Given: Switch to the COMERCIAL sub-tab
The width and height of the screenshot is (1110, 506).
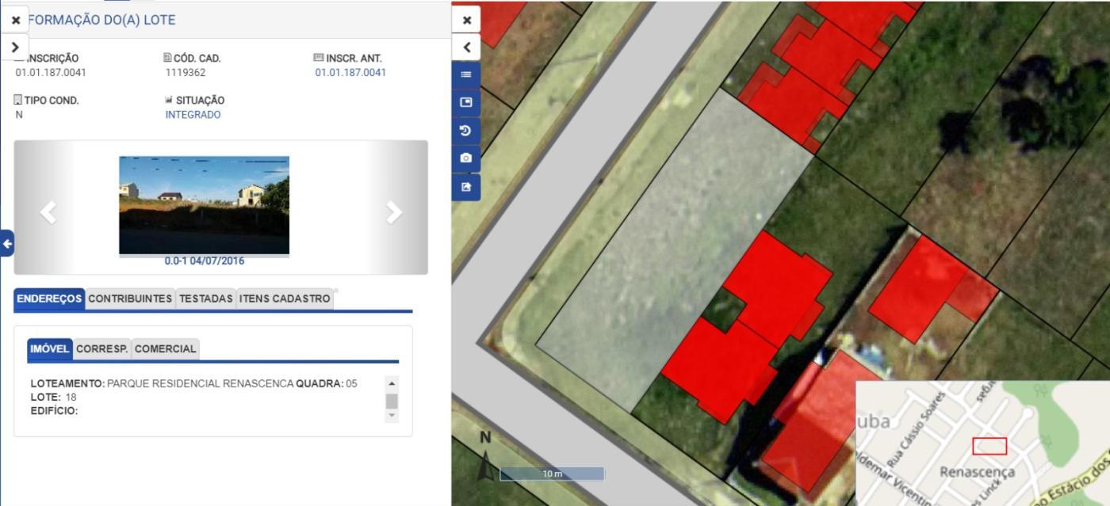Looking at the screenshot, I should 166,348.
